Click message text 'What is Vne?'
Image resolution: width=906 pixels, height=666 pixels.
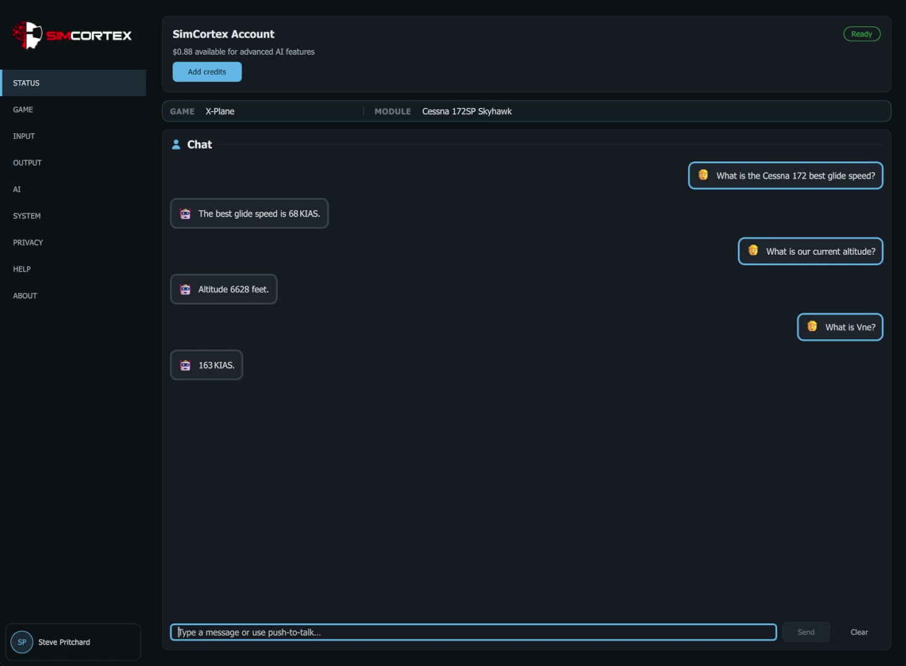(851, 327)
